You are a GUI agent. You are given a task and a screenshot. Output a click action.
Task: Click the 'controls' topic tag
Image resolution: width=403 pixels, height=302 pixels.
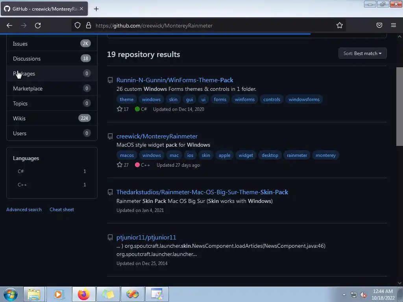pos(272,99)
